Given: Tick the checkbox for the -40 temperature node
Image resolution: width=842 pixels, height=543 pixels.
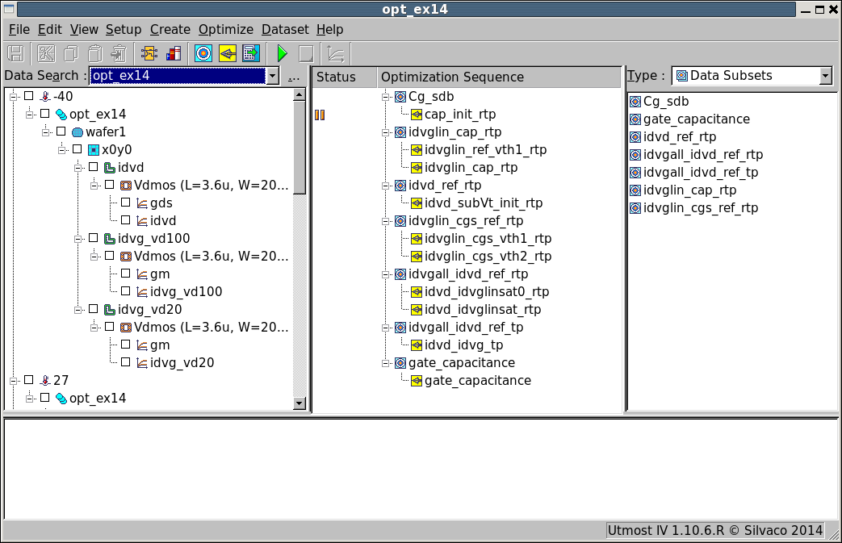Looking at the screenshot, I should pos(29,96).
